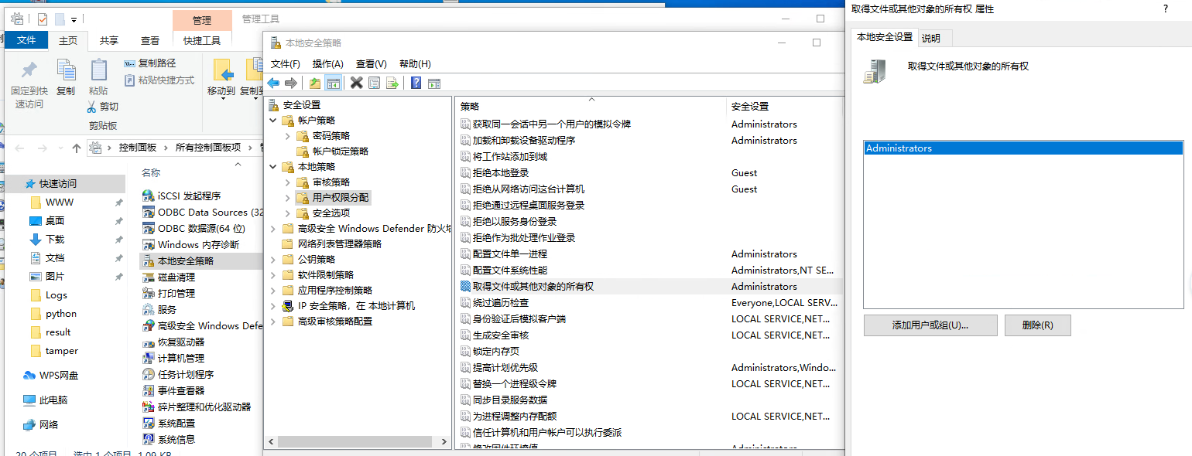Select 任务计划程序 in Explorer file list
This screenshot has width=1192, height=456.
[178, 374]
